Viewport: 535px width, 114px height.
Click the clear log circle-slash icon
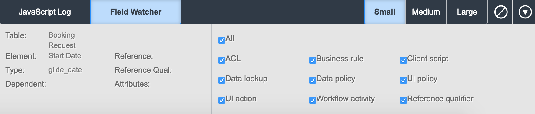[500, 12]
